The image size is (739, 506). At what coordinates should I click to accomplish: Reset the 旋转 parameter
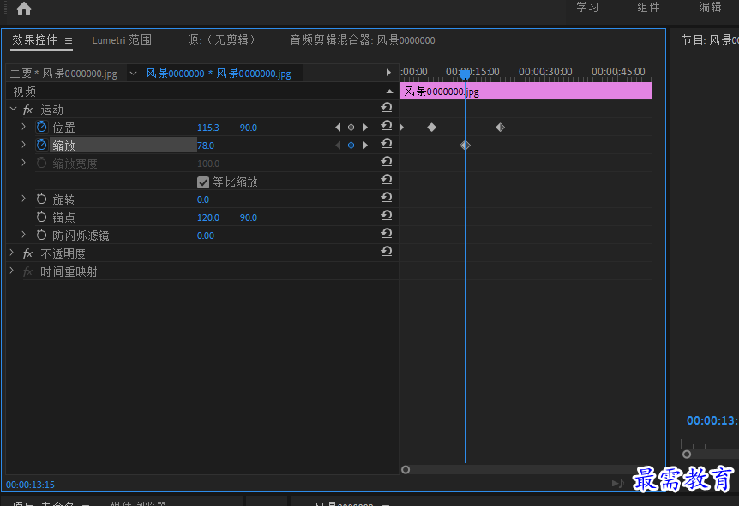pos(387,197)
